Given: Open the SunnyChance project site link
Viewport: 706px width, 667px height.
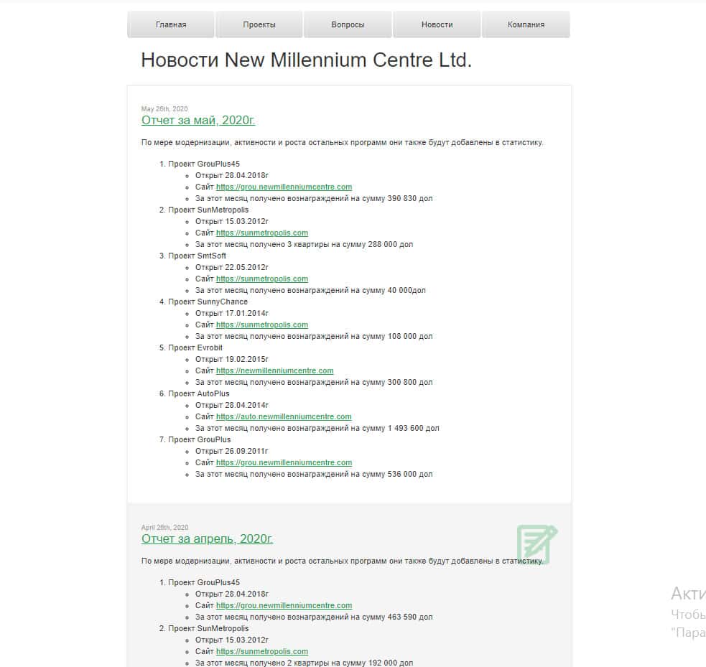Looking at the screenshot, I should [262, 325].
